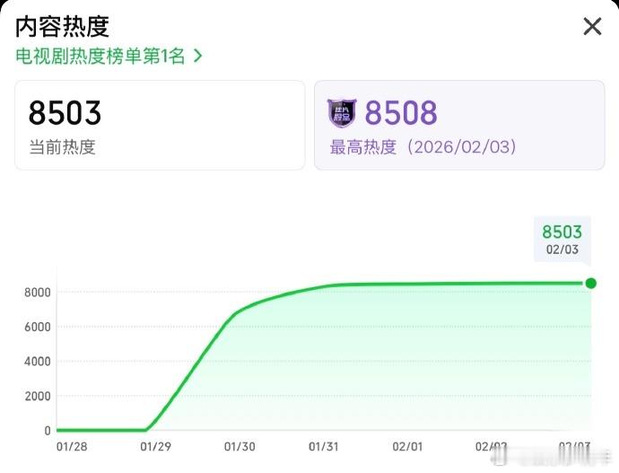Screen dimensions: 619x473
Task: Open the 电视剧热度榜单第1名 ranking link
Action: coord(109,56)
